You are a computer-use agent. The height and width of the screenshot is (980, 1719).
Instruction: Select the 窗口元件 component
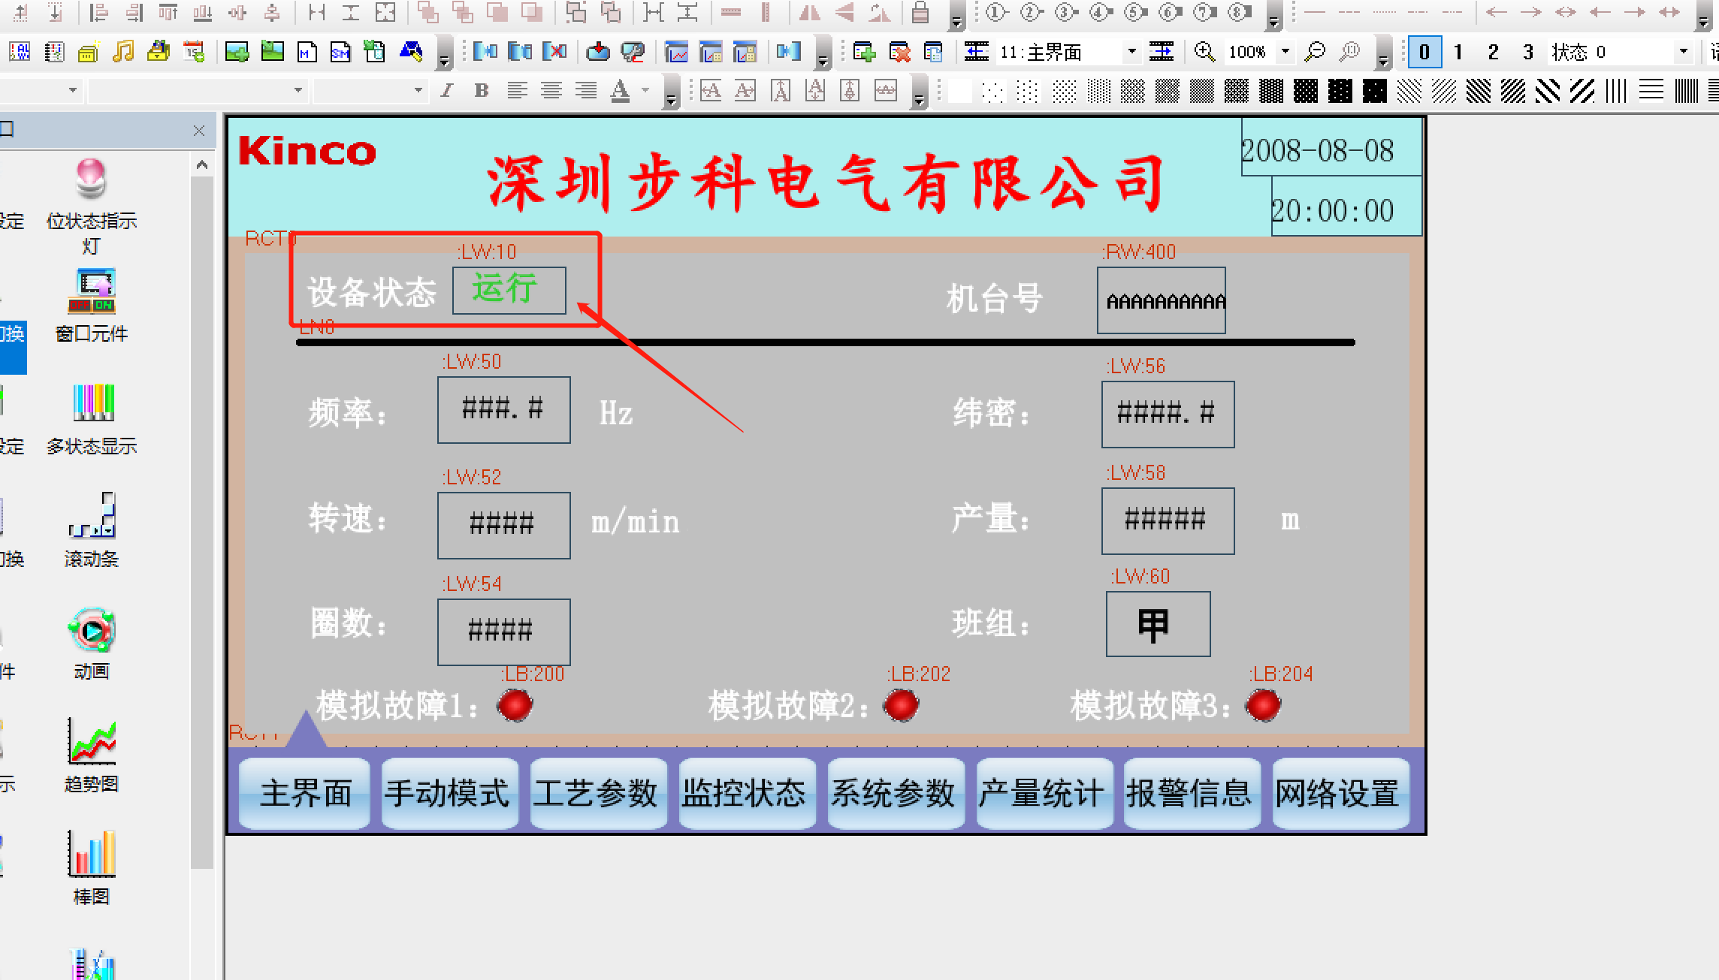91,306
